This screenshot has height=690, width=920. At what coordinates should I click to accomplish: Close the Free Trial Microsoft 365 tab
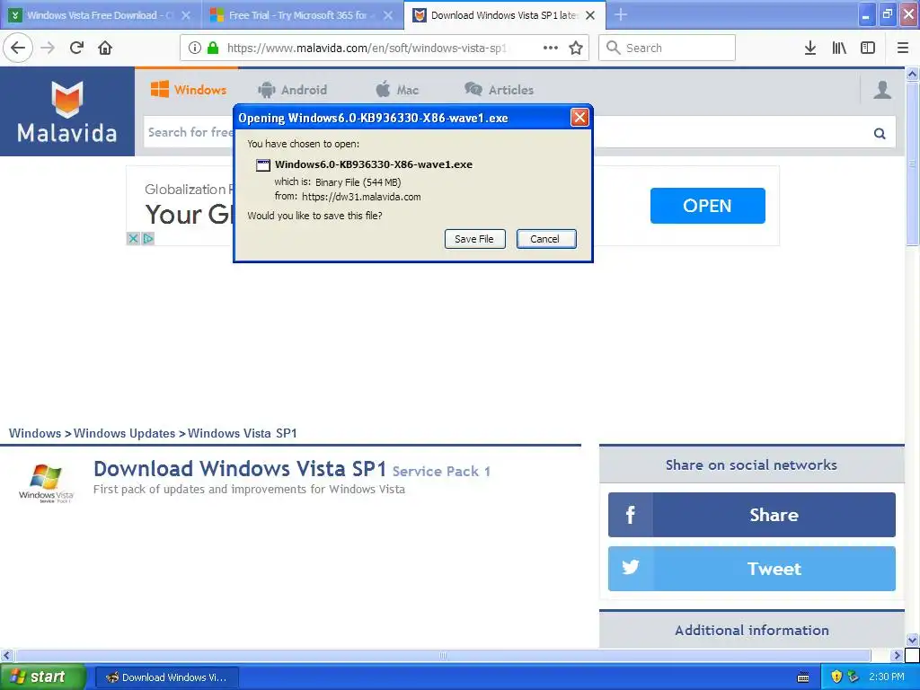[x=388, y=15]
